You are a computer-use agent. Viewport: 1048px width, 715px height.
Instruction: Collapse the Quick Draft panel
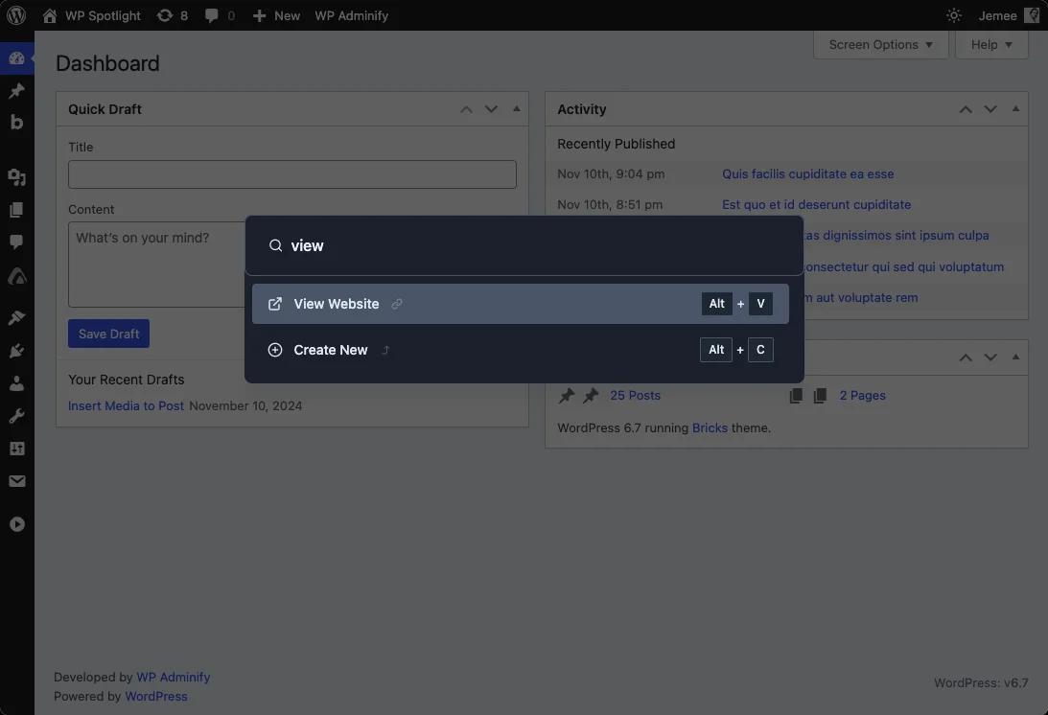(516, 108)
